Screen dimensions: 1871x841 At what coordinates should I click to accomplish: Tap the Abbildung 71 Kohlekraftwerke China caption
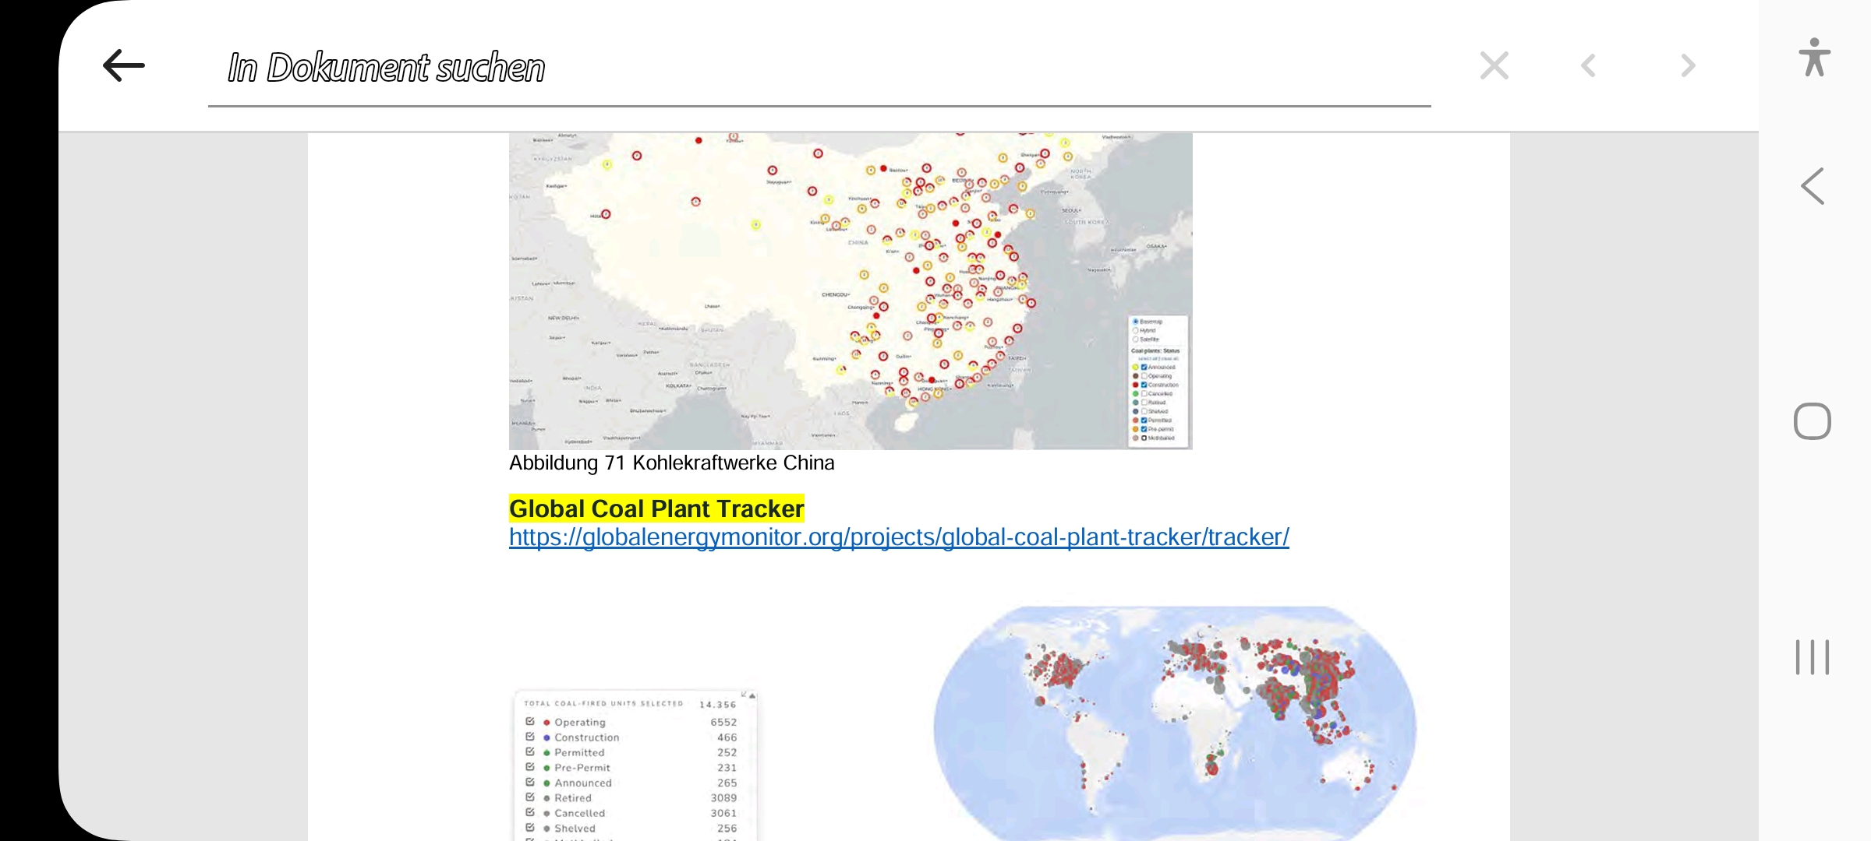pyautogui.click(x=671, y=463)
